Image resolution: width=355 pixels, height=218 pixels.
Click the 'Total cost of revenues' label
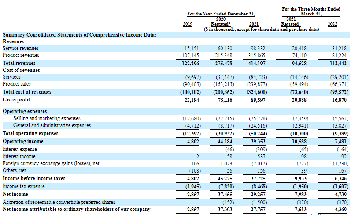[27, 92]
